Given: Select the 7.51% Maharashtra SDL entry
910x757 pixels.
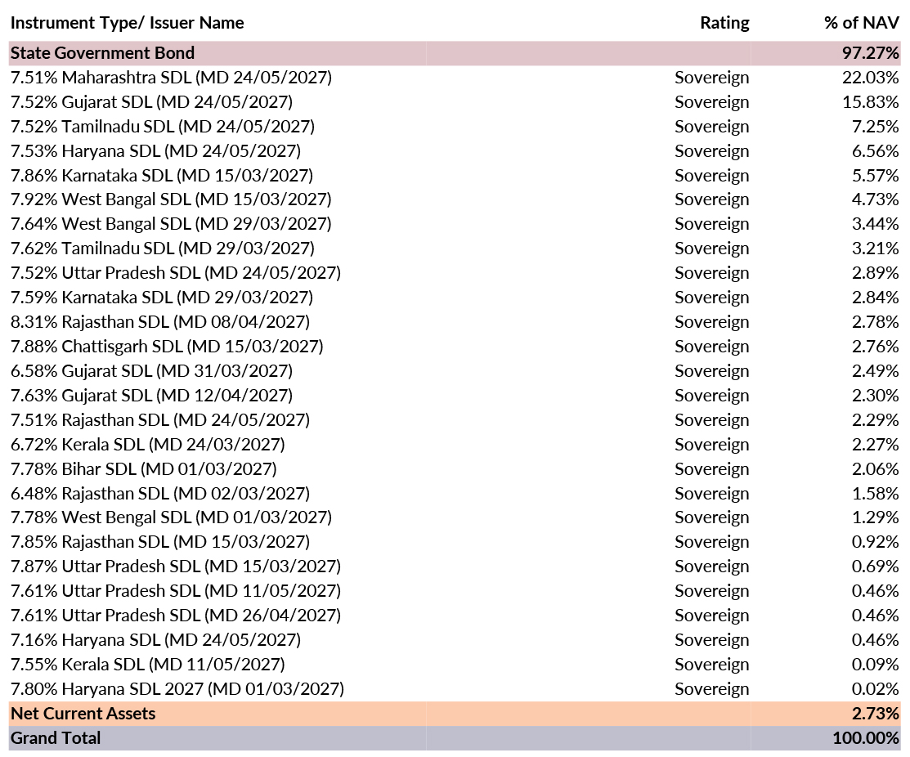Looking at the screenshot, I should click(171, 78).
